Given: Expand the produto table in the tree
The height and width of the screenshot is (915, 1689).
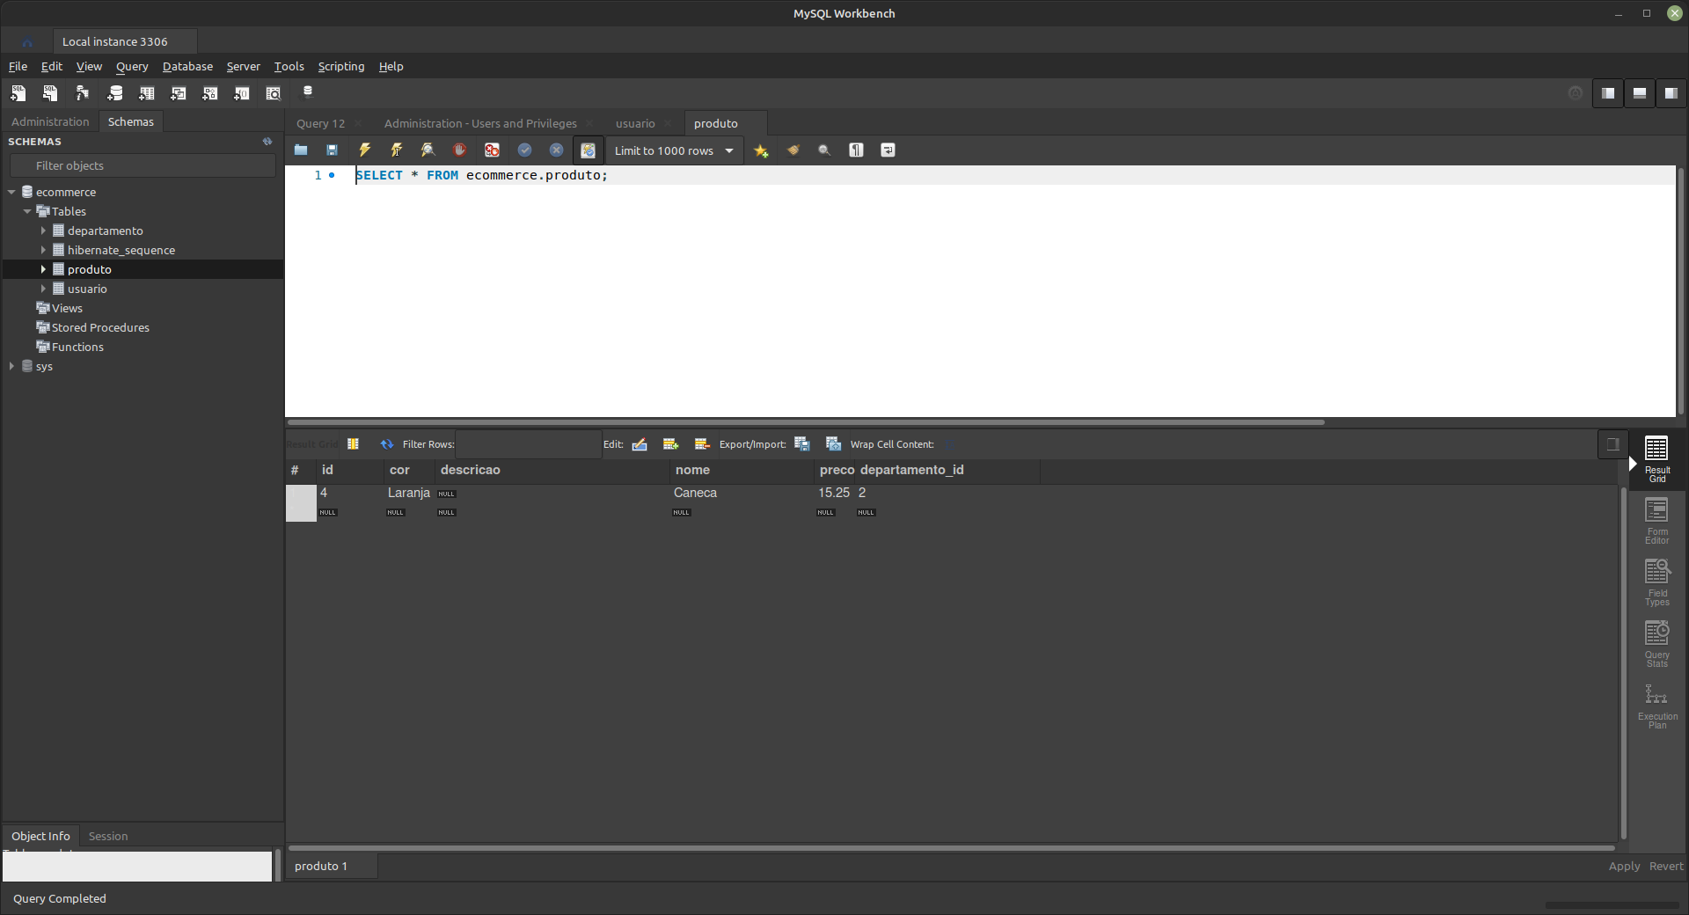Looking at the screenshot, I should click(x=43, y=269).
